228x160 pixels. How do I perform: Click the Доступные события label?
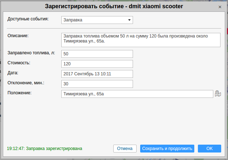pyautogui.click(x=28, y=19)
